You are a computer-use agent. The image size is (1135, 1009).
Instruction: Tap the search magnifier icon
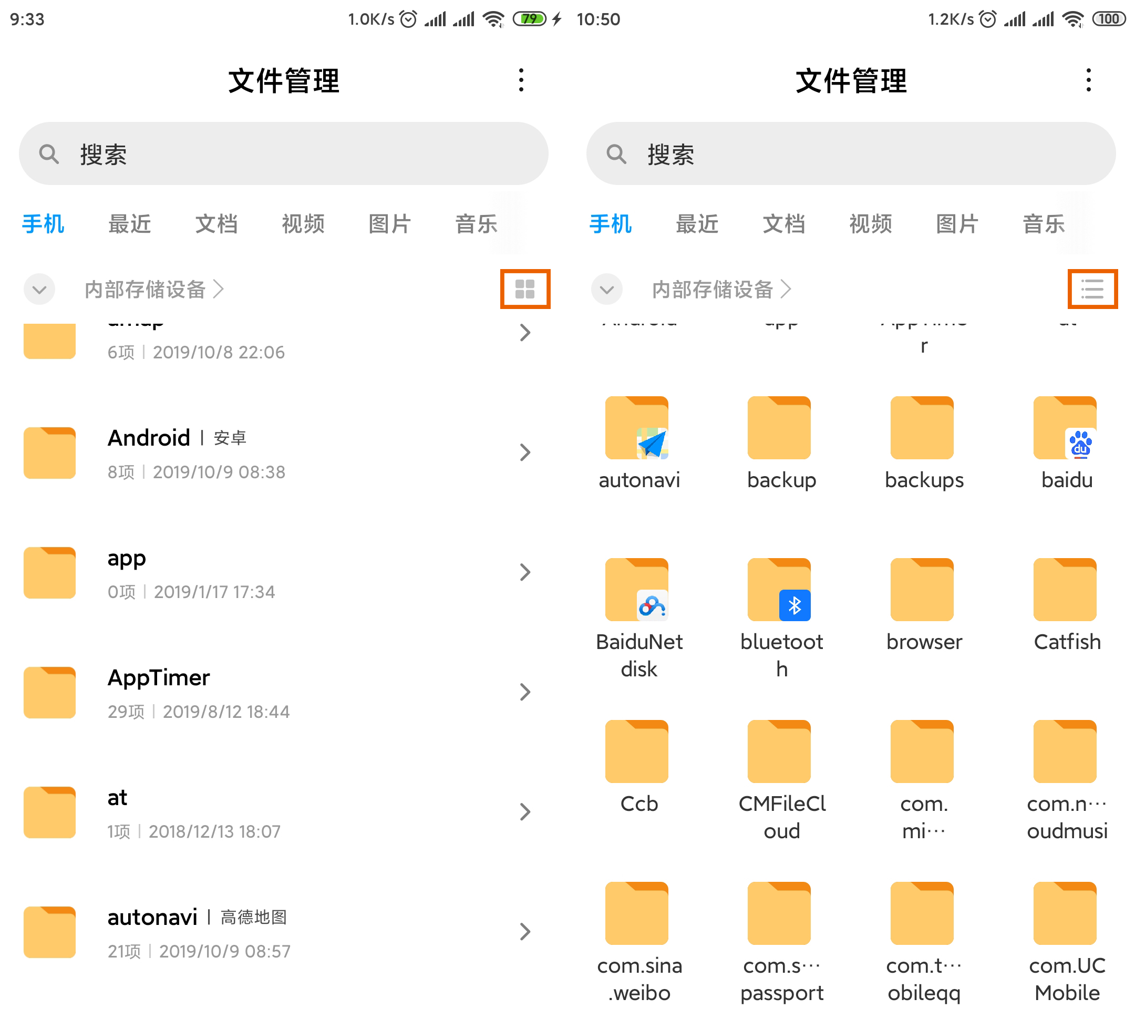click(x=49, y=154)
